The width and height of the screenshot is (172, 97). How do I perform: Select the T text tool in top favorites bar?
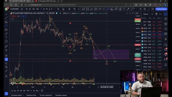click(124, 9)
